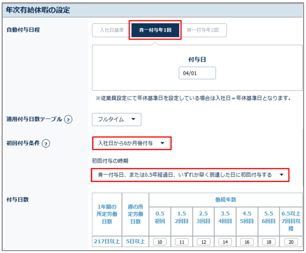This screenshot has height=253, width=306.
Task: Click the 6.5以上 7回目以降 column header
Action: (x=291, y=221)
